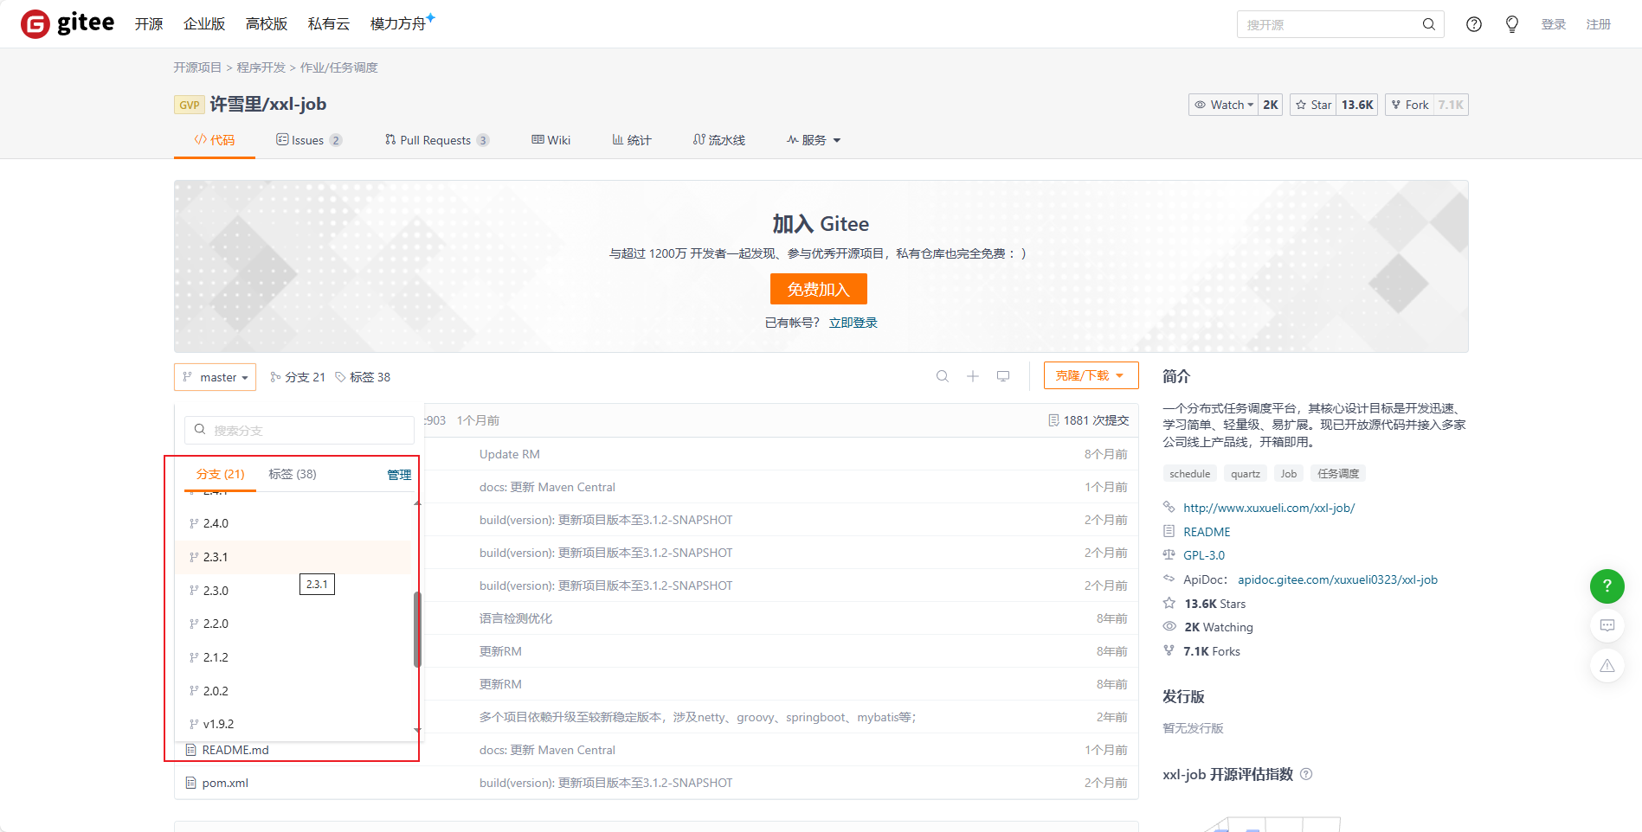This screenshot has height=832, width=1642.
Task: Click the 登录 link
Action: tap(1554, 24)
